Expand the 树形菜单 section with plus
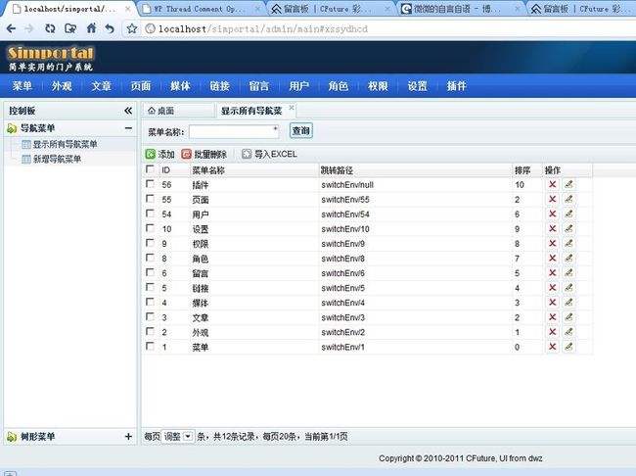The image size is (636, 476). tap(128, 437)
